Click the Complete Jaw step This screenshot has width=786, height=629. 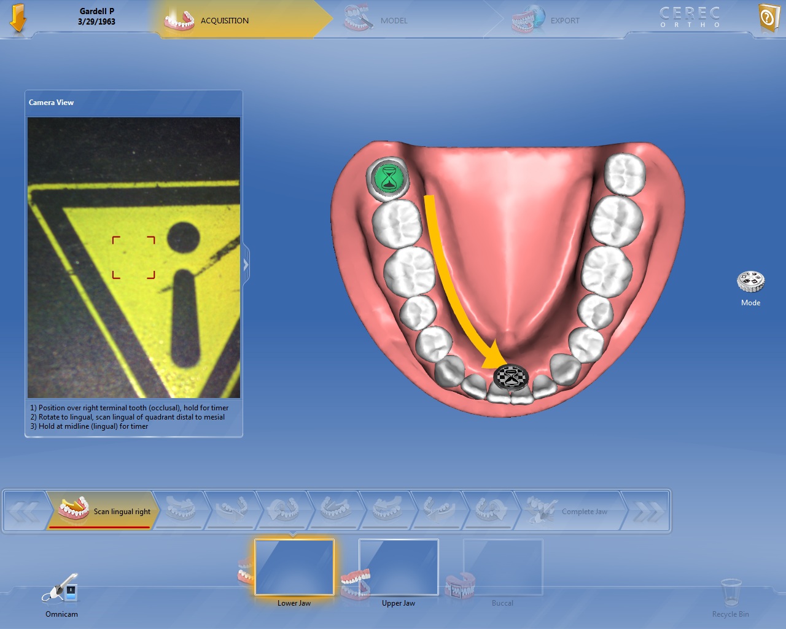(x=571, y=511)
